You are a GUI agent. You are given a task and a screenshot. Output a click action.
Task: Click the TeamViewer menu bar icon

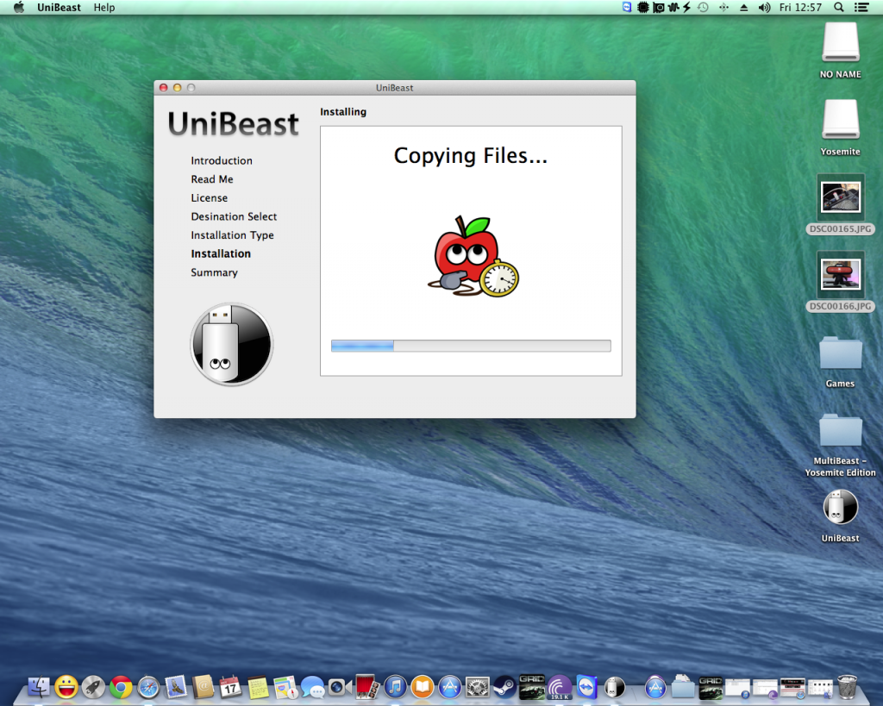(x=627, y=7)
